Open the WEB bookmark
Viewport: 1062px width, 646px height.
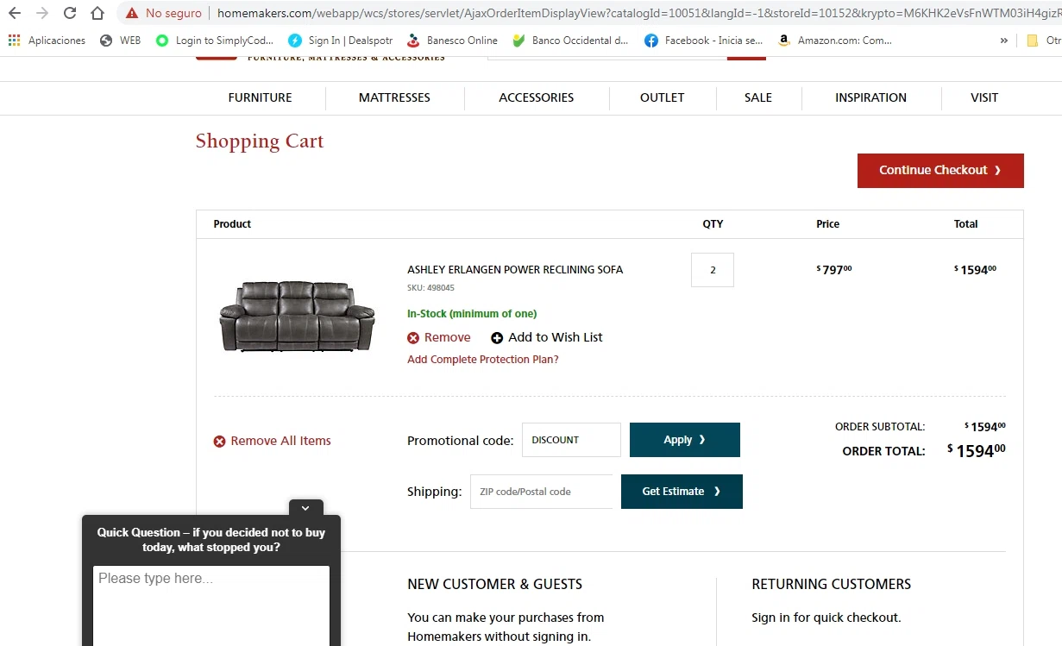click(120, 41)
